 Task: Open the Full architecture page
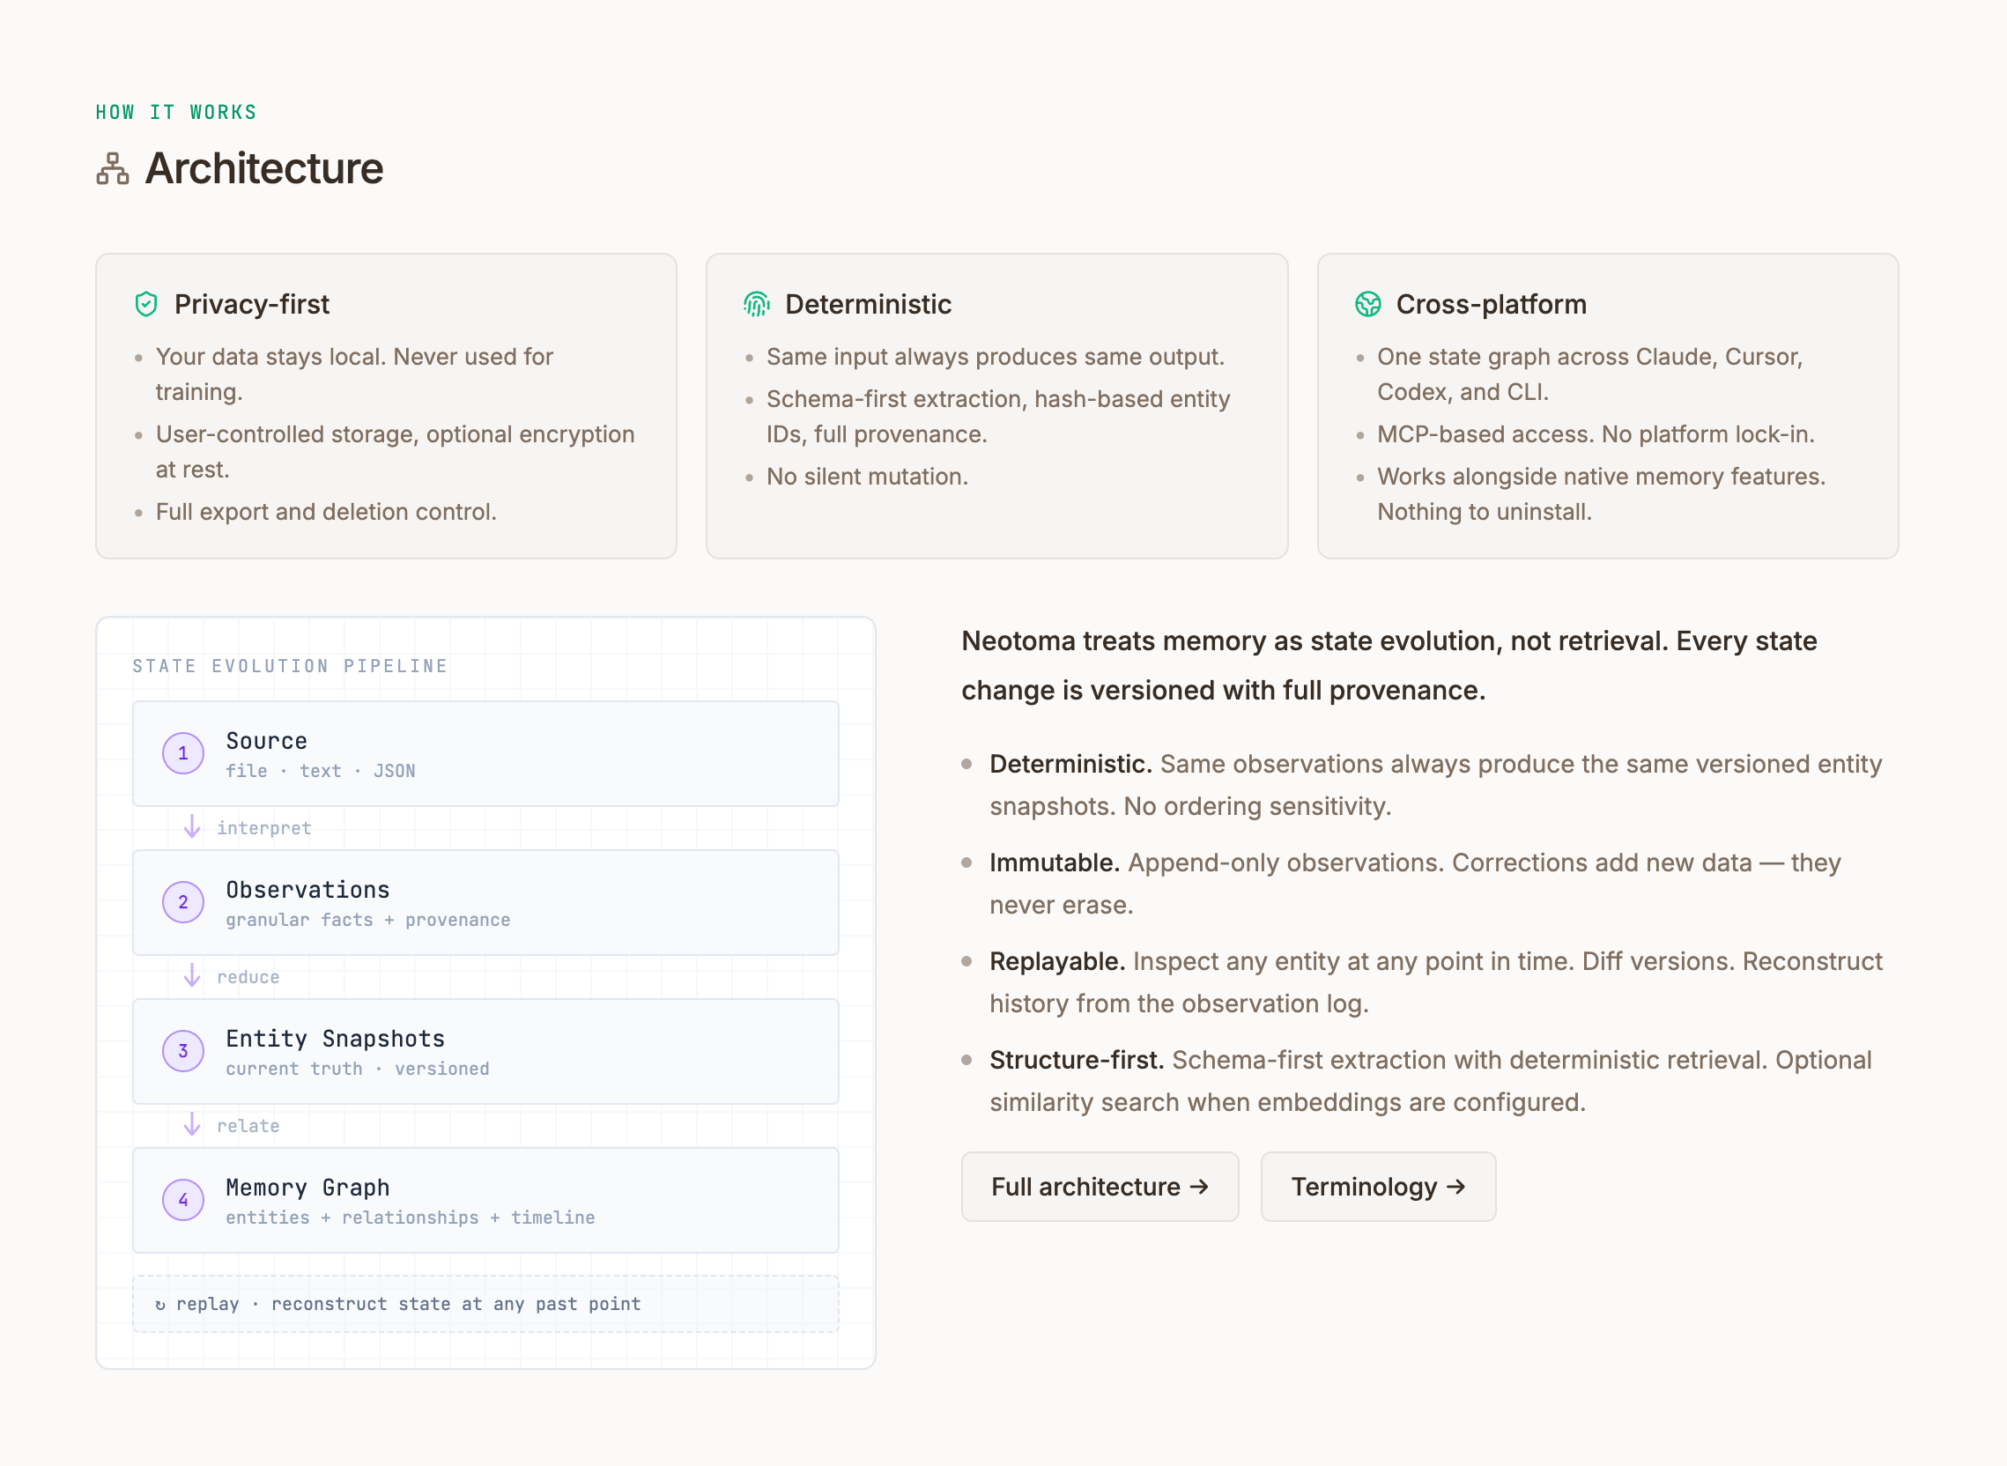click(x=1100, y=1187)
